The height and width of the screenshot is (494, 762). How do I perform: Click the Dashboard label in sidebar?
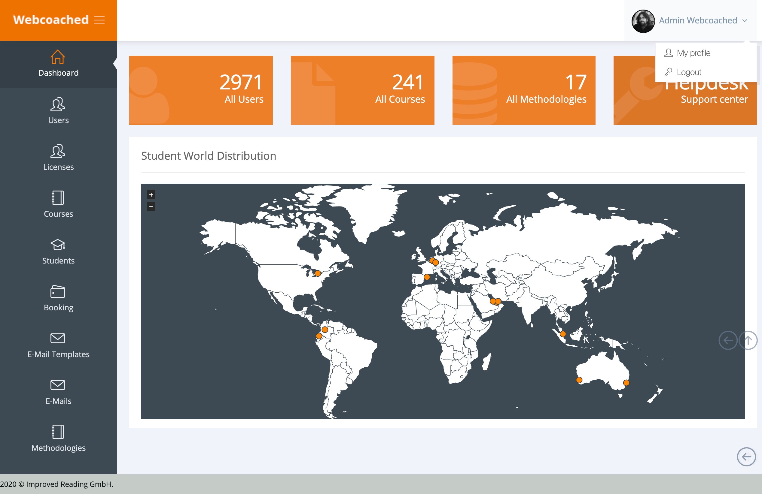[x=58, y=73]
